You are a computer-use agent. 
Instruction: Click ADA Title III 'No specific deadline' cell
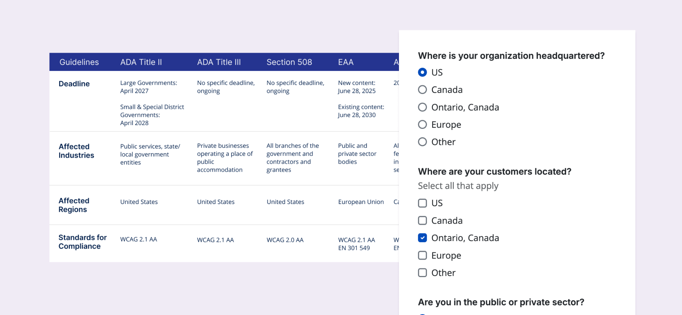226,87
